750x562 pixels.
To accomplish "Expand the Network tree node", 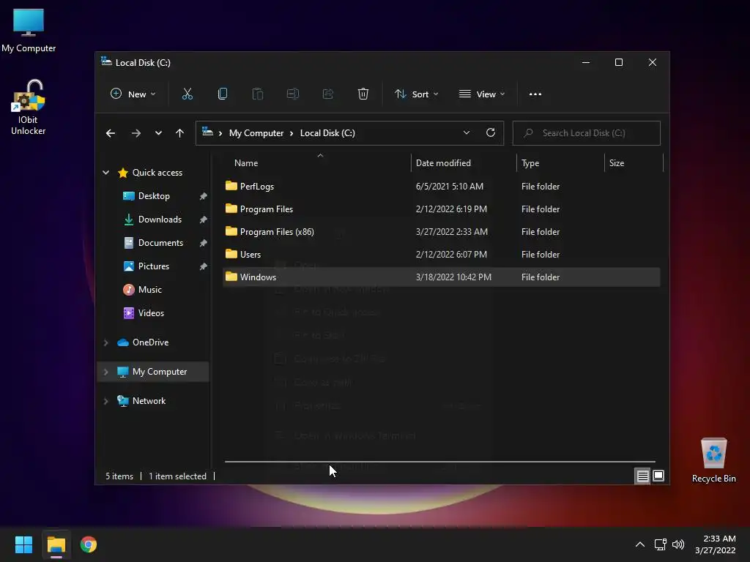I will pyautogui.click(x=105, y=401).
